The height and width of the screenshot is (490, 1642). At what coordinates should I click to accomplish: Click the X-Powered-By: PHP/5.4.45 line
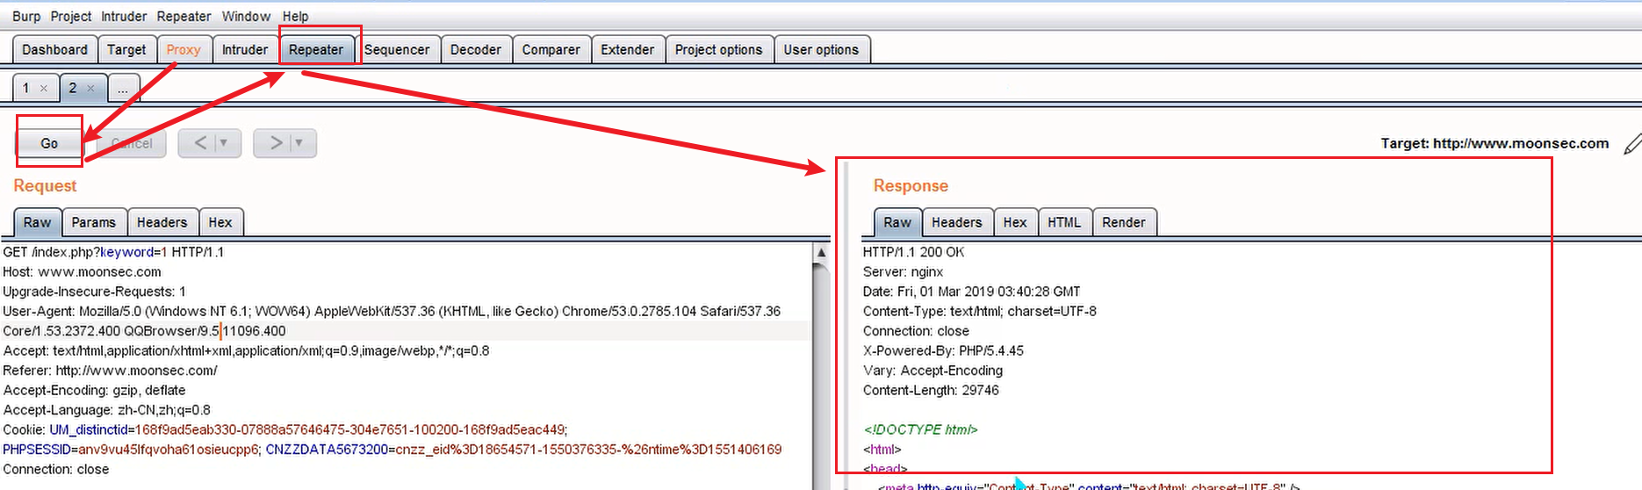pos(943,350)
